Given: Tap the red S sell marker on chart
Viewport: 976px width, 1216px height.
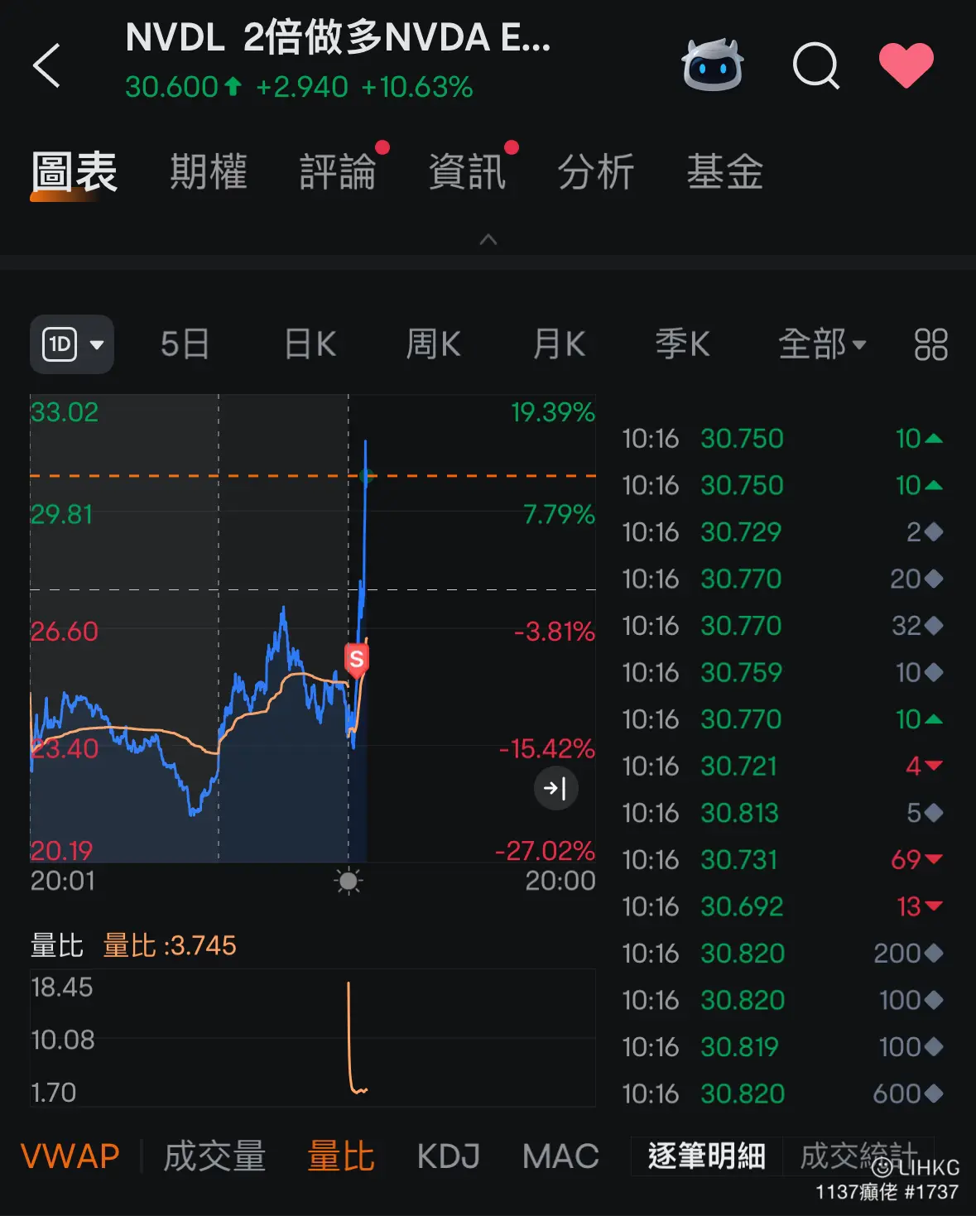Looking at the screenshot, I should tap(357, 660).
